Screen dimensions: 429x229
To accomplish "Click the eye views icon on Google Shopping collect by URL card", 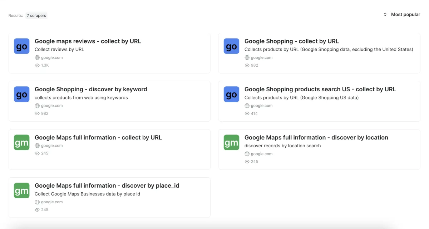I will coord(247,65).
